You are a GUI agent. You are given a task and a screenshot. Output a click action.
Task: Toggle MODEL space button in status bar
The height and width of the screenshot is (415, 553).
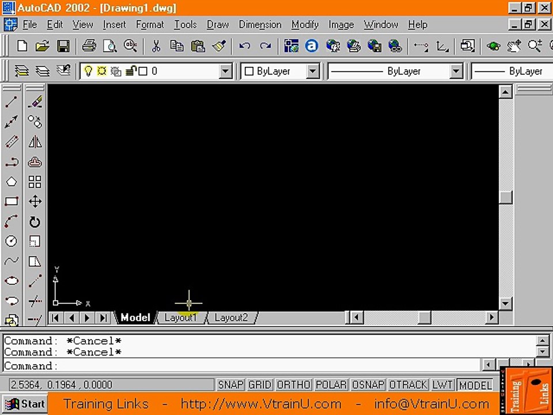[x=475, y=385]
